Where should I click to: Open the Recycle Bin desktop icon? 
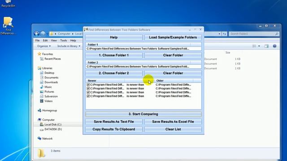pos(8,4)
